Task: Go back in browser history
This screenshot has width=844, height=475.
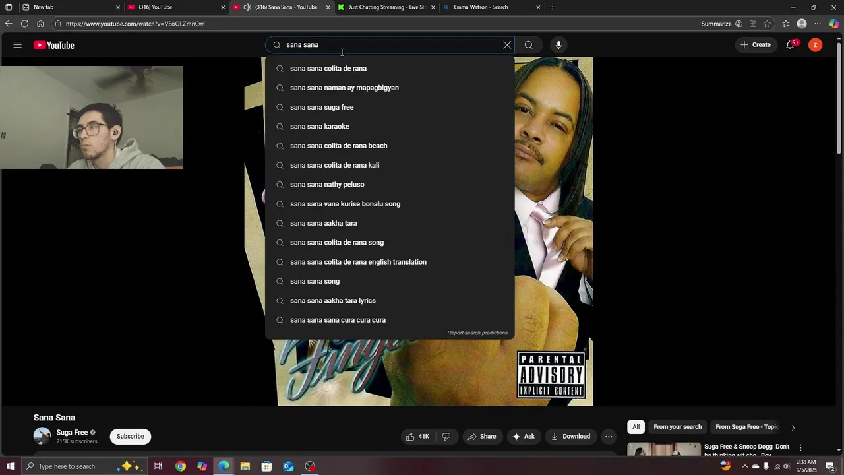Action: tap(8, 24)
